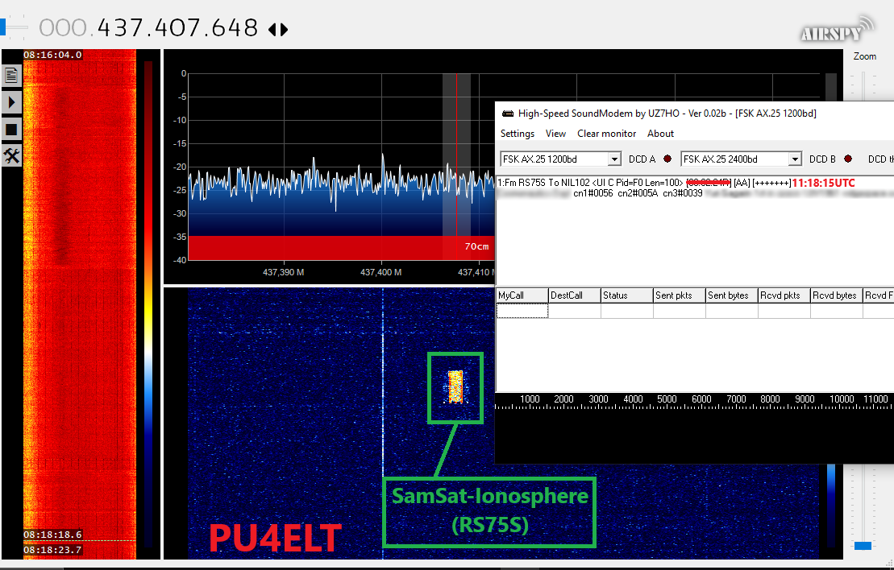Screen dimensions: 894x570
Task: Open the About menu
Action: click(660, 134)
